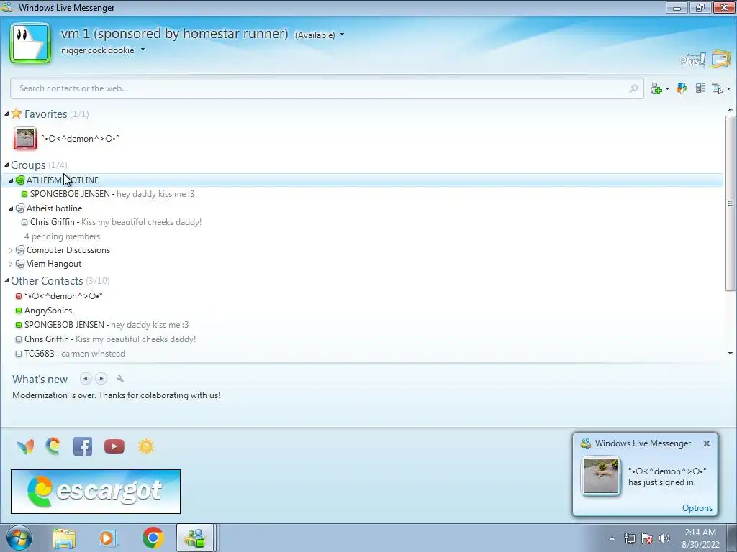The image size is (737, 552).
Task: Open the dropdown arrow next to add contact
Action: (667, 88)
